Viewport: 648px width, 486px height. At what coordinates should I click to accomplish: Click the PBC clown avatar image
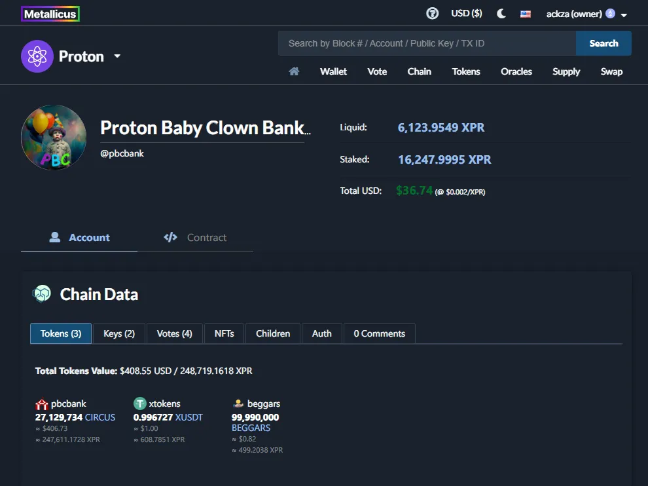[x=54, y=138]
